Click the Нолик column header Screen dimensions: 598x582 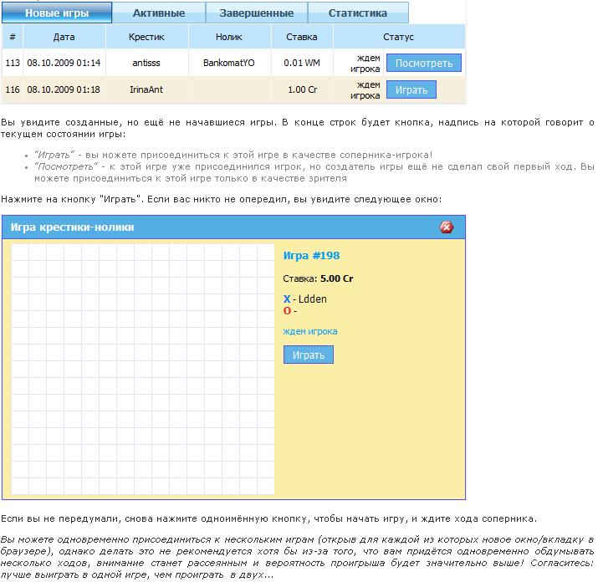point(229,37)
